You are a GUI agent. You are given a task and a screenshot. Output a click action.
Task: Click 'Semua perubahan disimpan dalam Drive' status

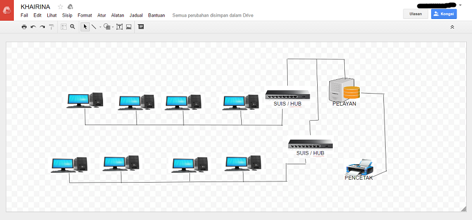[x=213, y=15]
